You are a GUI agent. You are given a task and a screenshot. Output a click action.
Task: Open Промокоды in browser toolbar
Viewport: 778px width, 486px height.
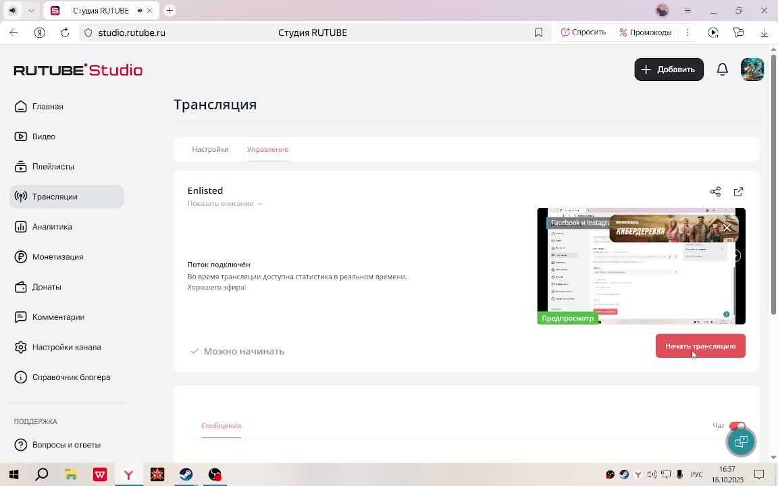pos(645,32)
